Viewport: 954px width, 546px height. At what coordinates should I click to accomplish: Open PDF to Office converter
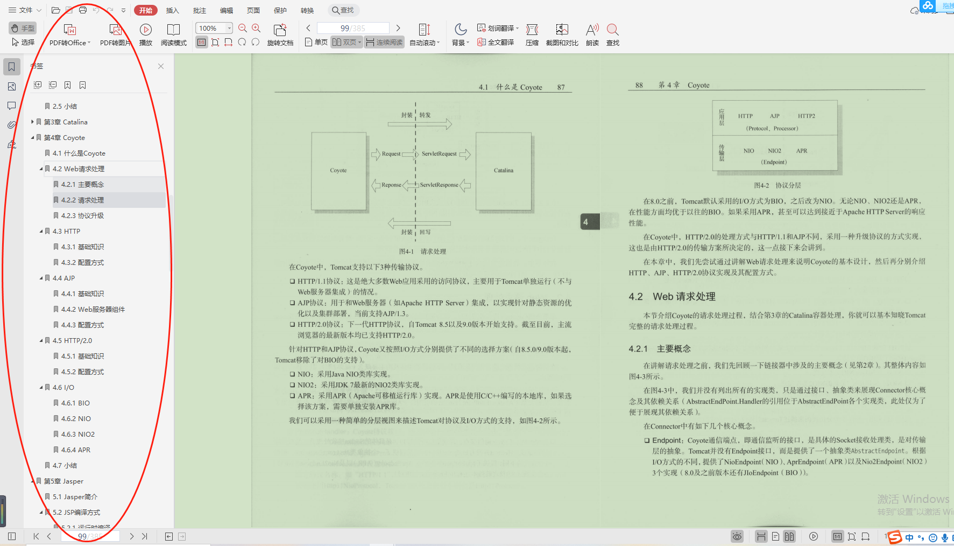70,35
